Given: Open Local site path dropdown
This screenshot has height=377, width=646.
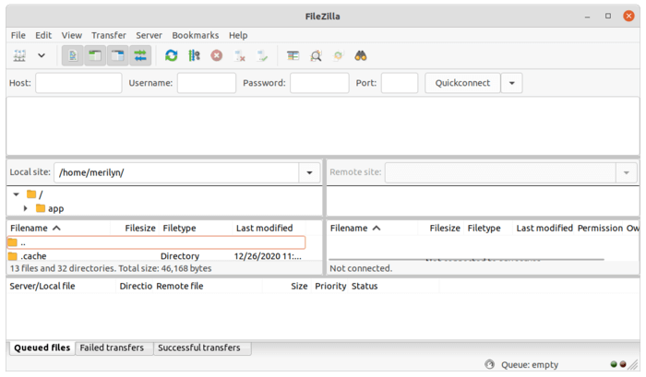Looking at the screenshot, I should (309, 173).
